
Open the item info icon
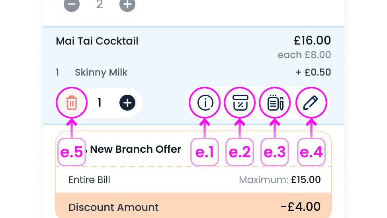205,103
